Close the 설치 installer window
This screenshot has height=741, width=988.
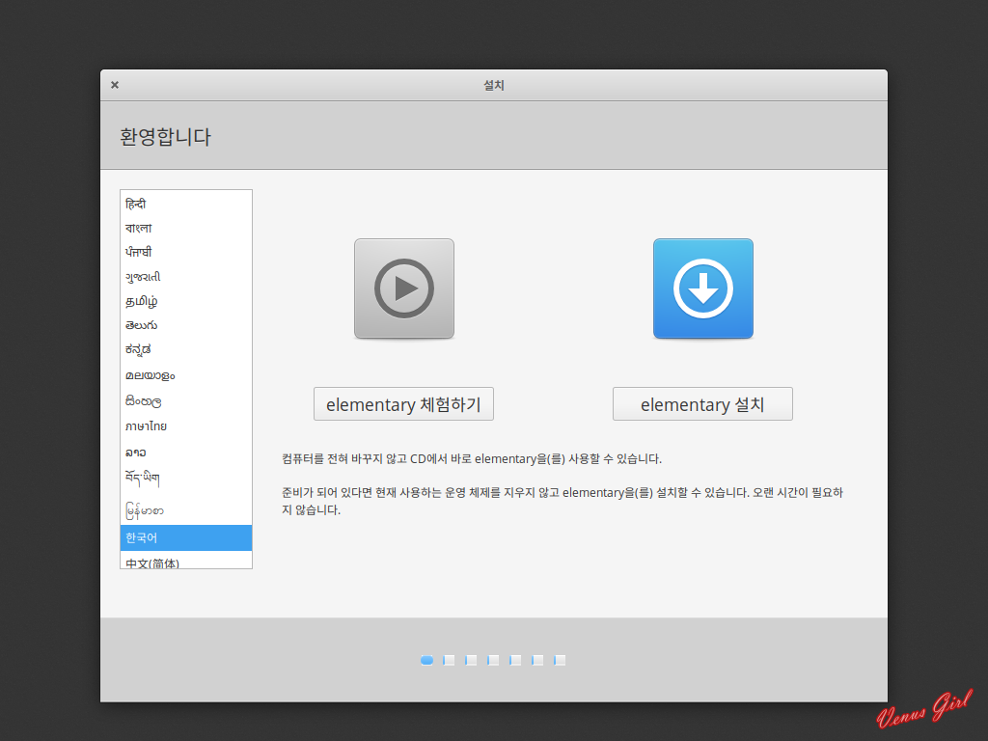115,85
